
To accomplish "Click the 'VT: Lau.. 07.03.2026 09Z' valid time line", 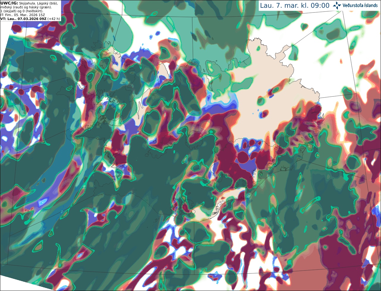I will pyautogui.click(x=30, y=19).
